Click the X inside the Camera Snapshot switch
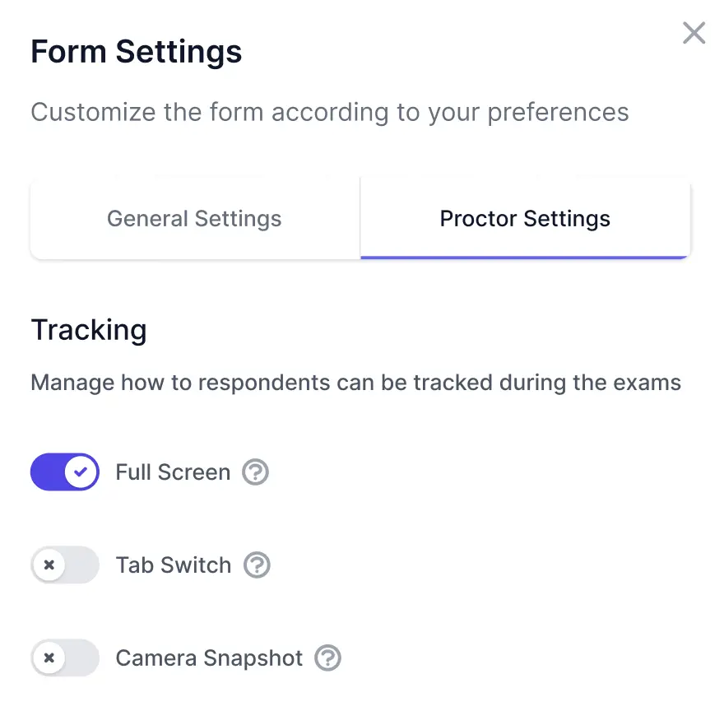724x711 pixels. [x=50, y=658]
